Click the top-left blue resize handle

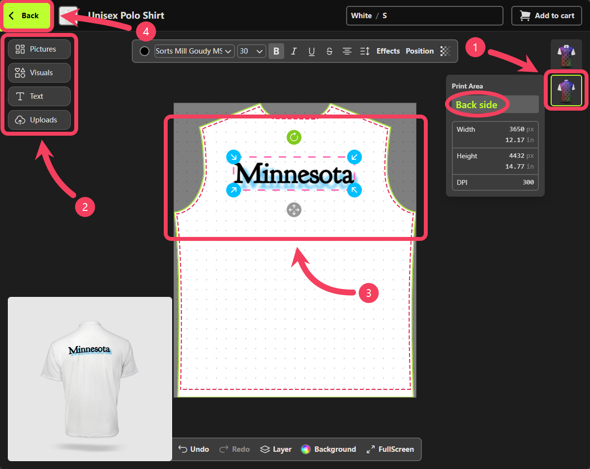point(234,157)
